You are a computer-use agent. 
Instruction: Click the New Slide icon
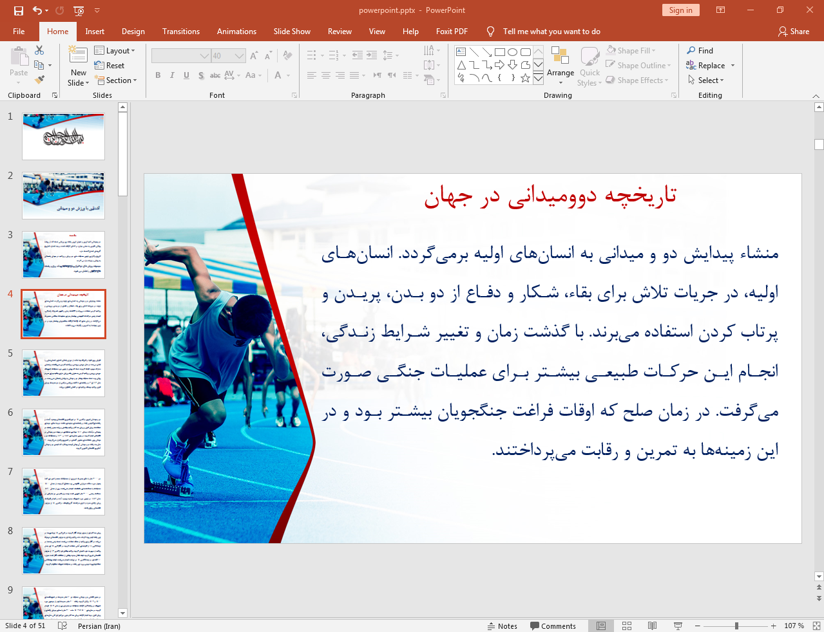(78, 56)
